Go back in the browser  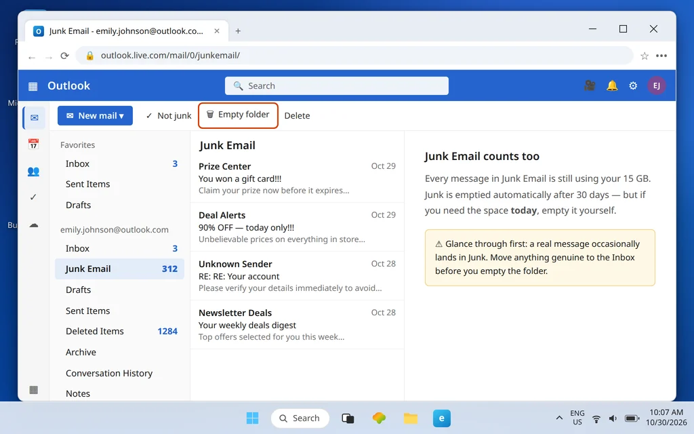31,57
